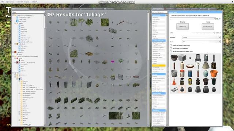Select Construction Props in spawnlist tree
Image resolution: width=234 pixels, height=131 pixels.
tap(24, 17)
